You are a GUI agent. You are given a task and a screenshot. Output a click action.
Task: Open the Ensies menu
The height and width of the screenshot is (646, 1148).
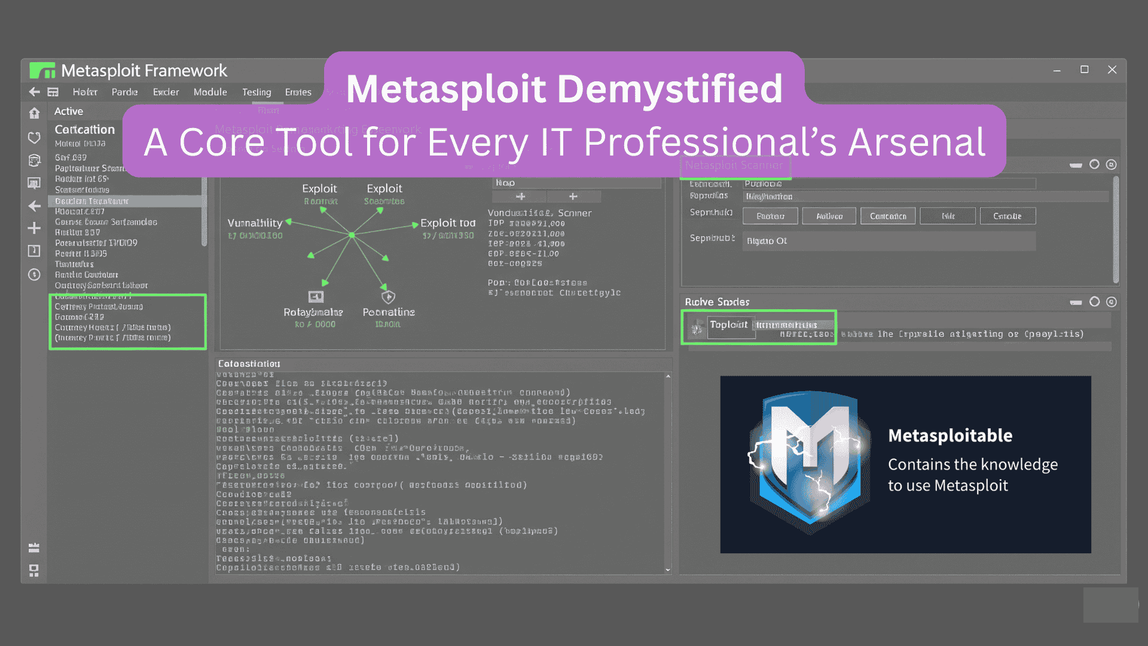coord(298,92)
